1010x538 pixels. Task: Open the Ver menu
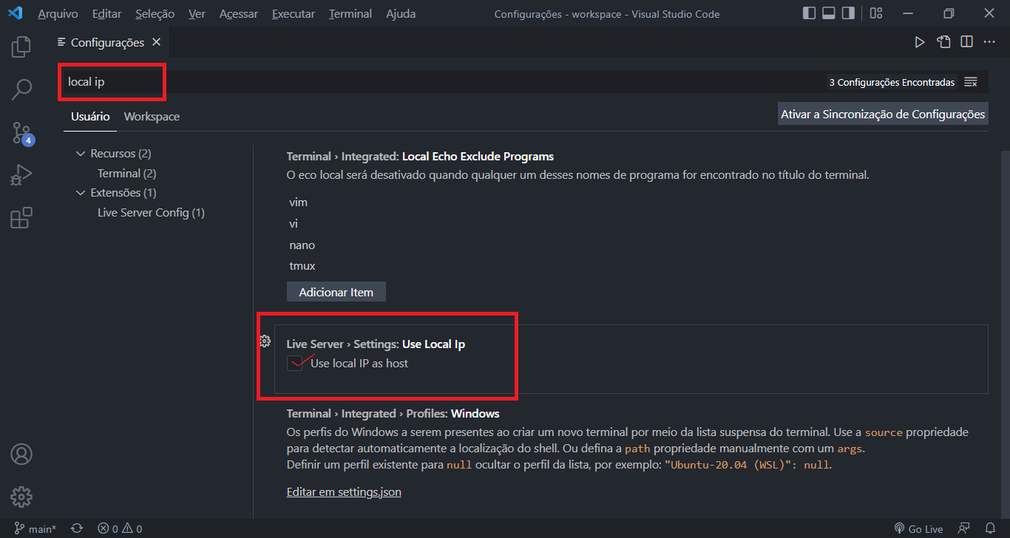point(197,13)
